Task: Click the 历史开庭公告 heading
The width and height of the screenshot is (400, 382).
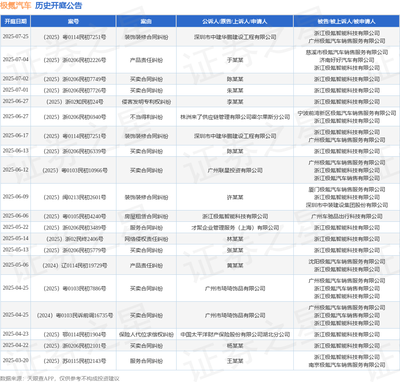Action: point(59,5)
